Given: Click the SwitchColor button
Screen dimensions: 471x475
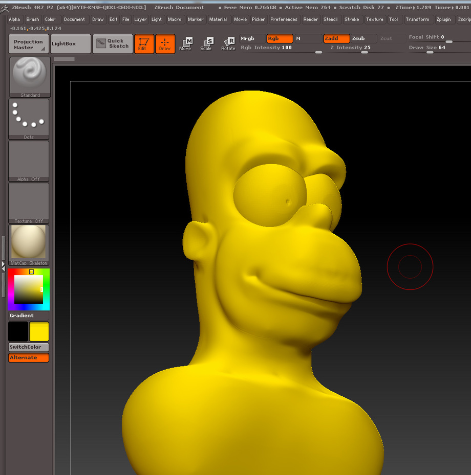Looking at the screenshot, I should click(x=29, y=347).
